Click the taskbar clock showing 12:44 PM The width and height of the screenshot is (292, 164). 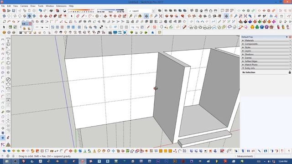[283, 161]
